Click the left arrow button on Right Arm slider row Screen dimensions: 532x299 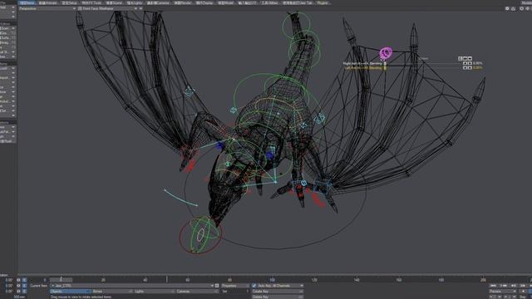pos(465,63)
